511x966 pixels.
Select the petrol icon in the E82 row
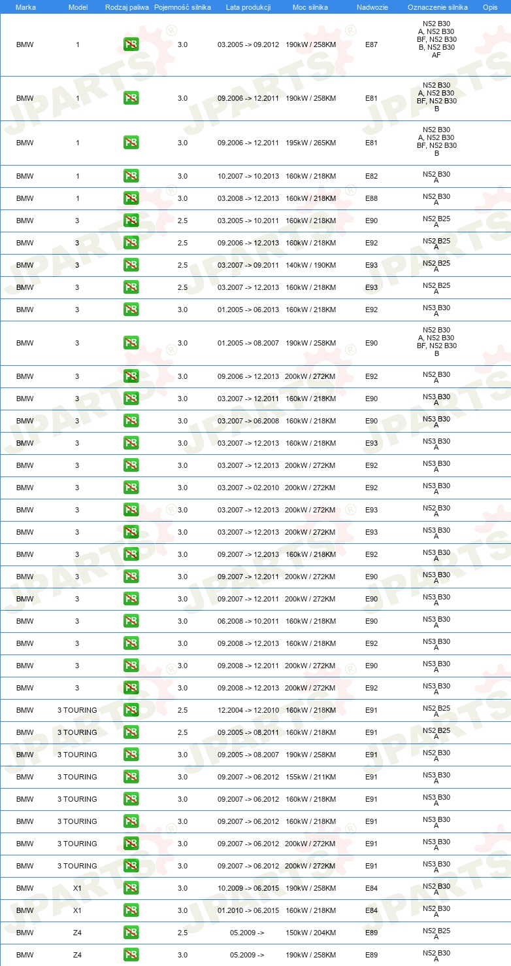point(131,176)
